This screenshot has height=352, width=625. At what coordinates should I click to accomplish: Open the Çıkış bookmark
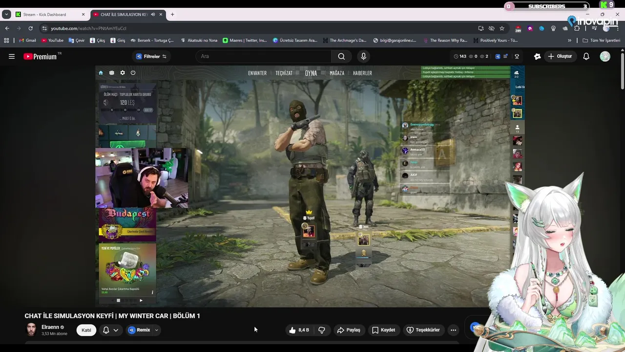click(x=98, y=41)
